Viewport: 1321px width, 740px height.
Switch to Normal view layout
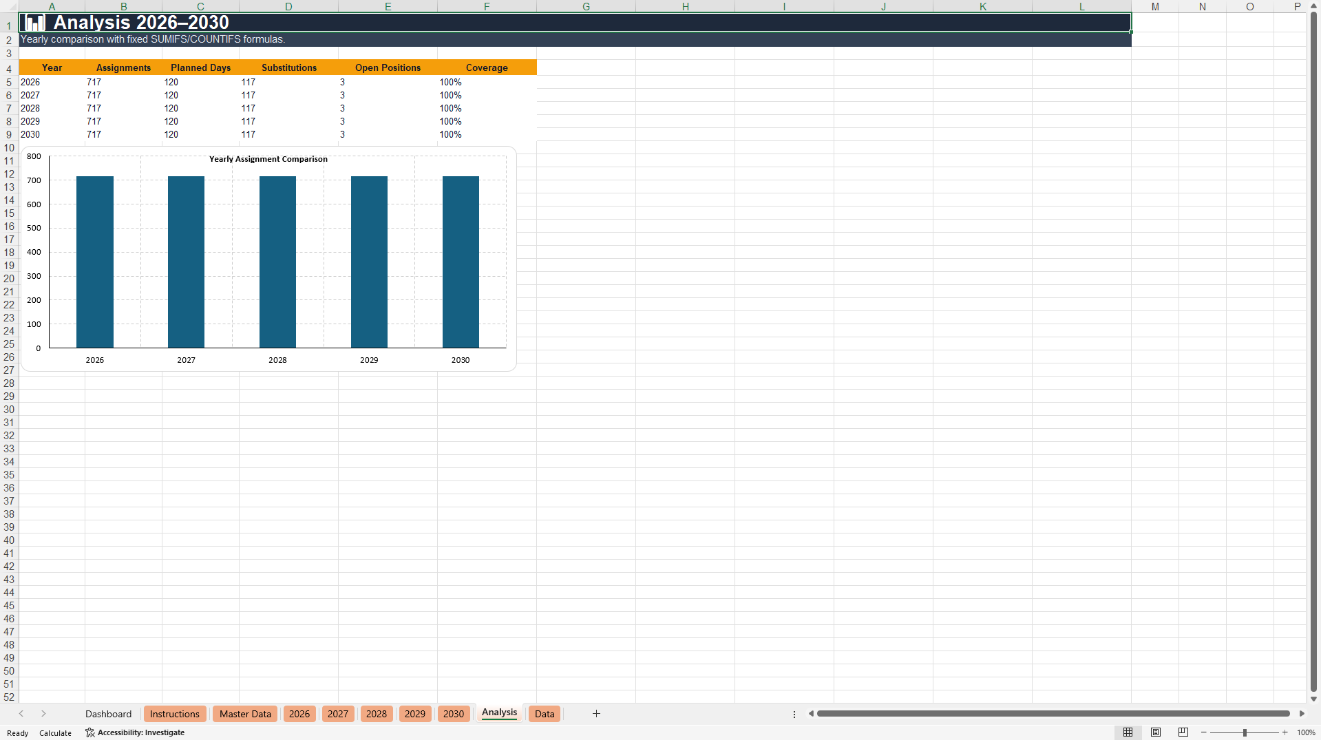1128,732
